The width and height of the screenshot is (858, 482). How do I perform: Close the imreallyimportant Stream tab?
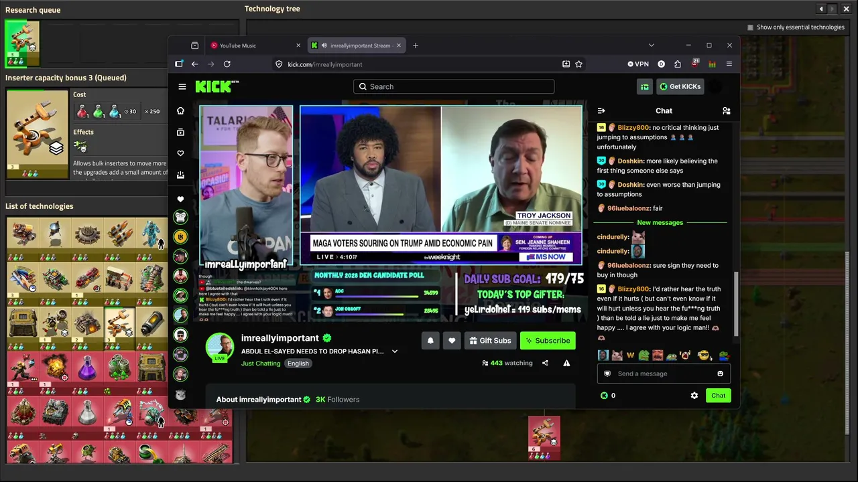399,46
